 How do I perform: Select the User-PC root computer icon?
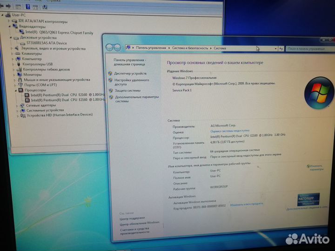(x=8, y=15)
